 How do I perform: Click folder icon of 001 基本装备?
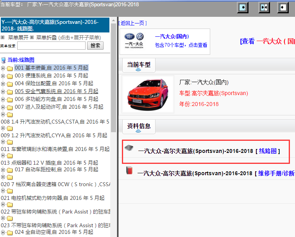pyautogui.click(x=10, y=68)
